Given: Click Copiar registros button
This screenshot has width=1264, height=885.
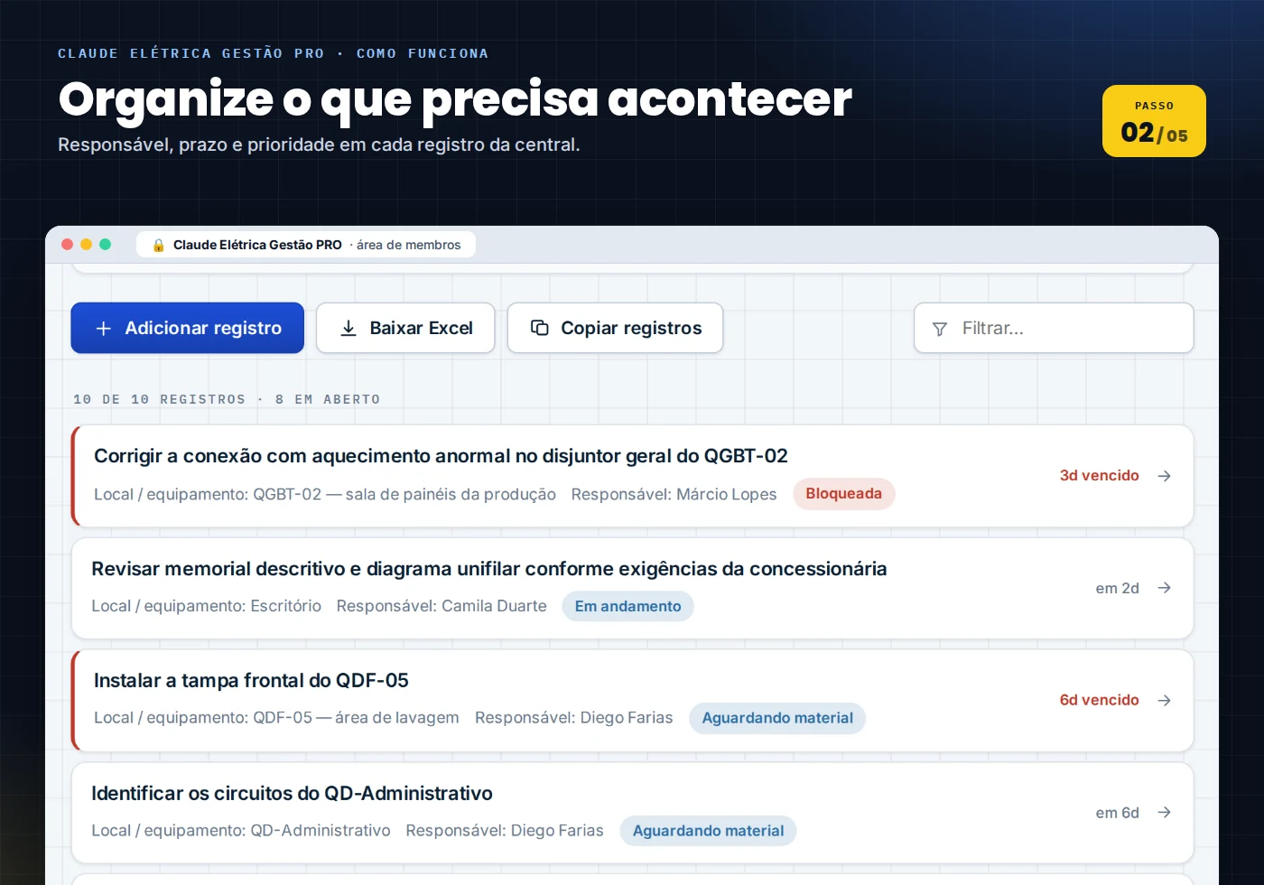Looking at the screenshot, I should point(615,328).
